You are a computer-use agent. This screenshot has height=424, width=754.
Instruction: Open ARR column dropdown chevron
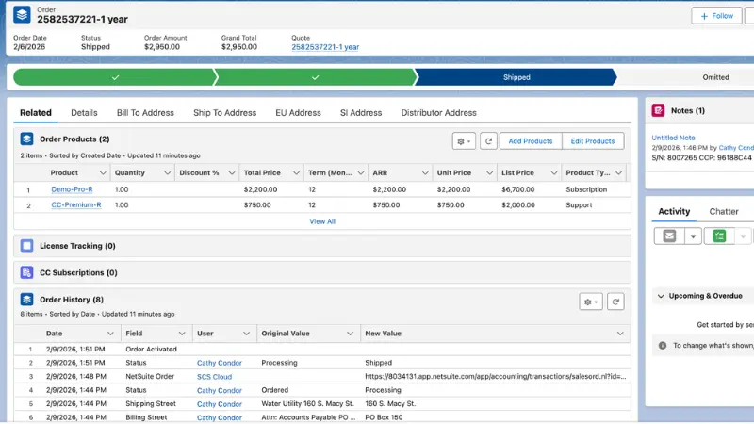pyautogui.click(x=425, y=172)
